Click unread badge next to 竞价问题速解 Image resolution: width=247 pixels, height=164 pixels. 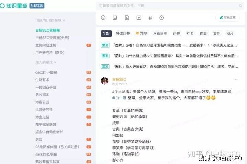click(89, 45)
